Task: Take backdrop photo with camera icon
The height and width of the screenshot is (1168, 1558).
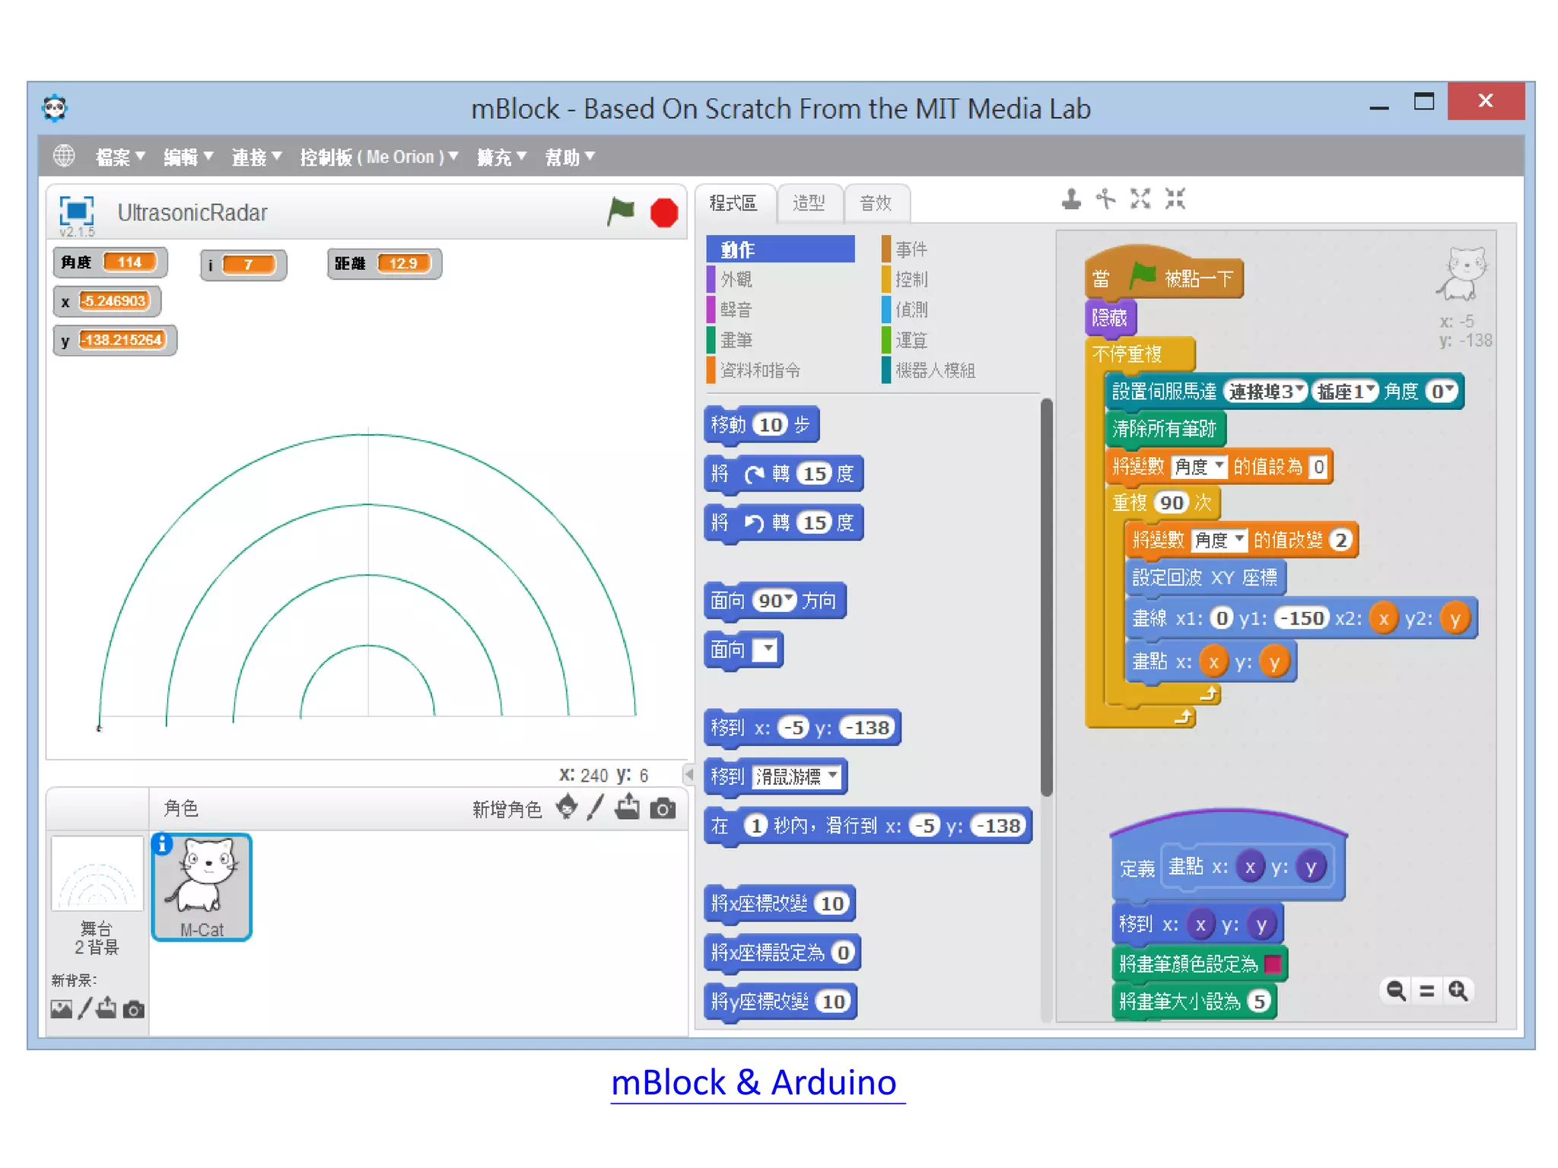Action: 134,1010
